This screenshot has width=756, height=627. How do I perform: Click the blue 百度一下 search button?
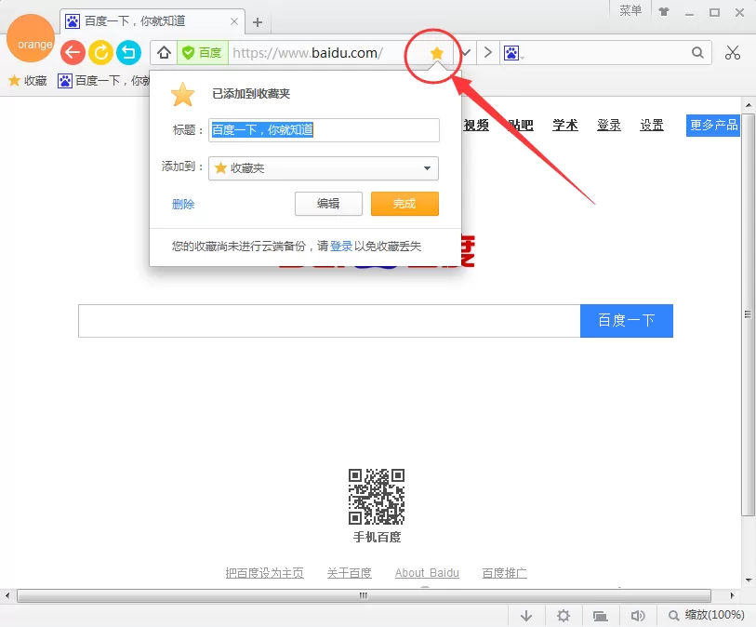627,321
